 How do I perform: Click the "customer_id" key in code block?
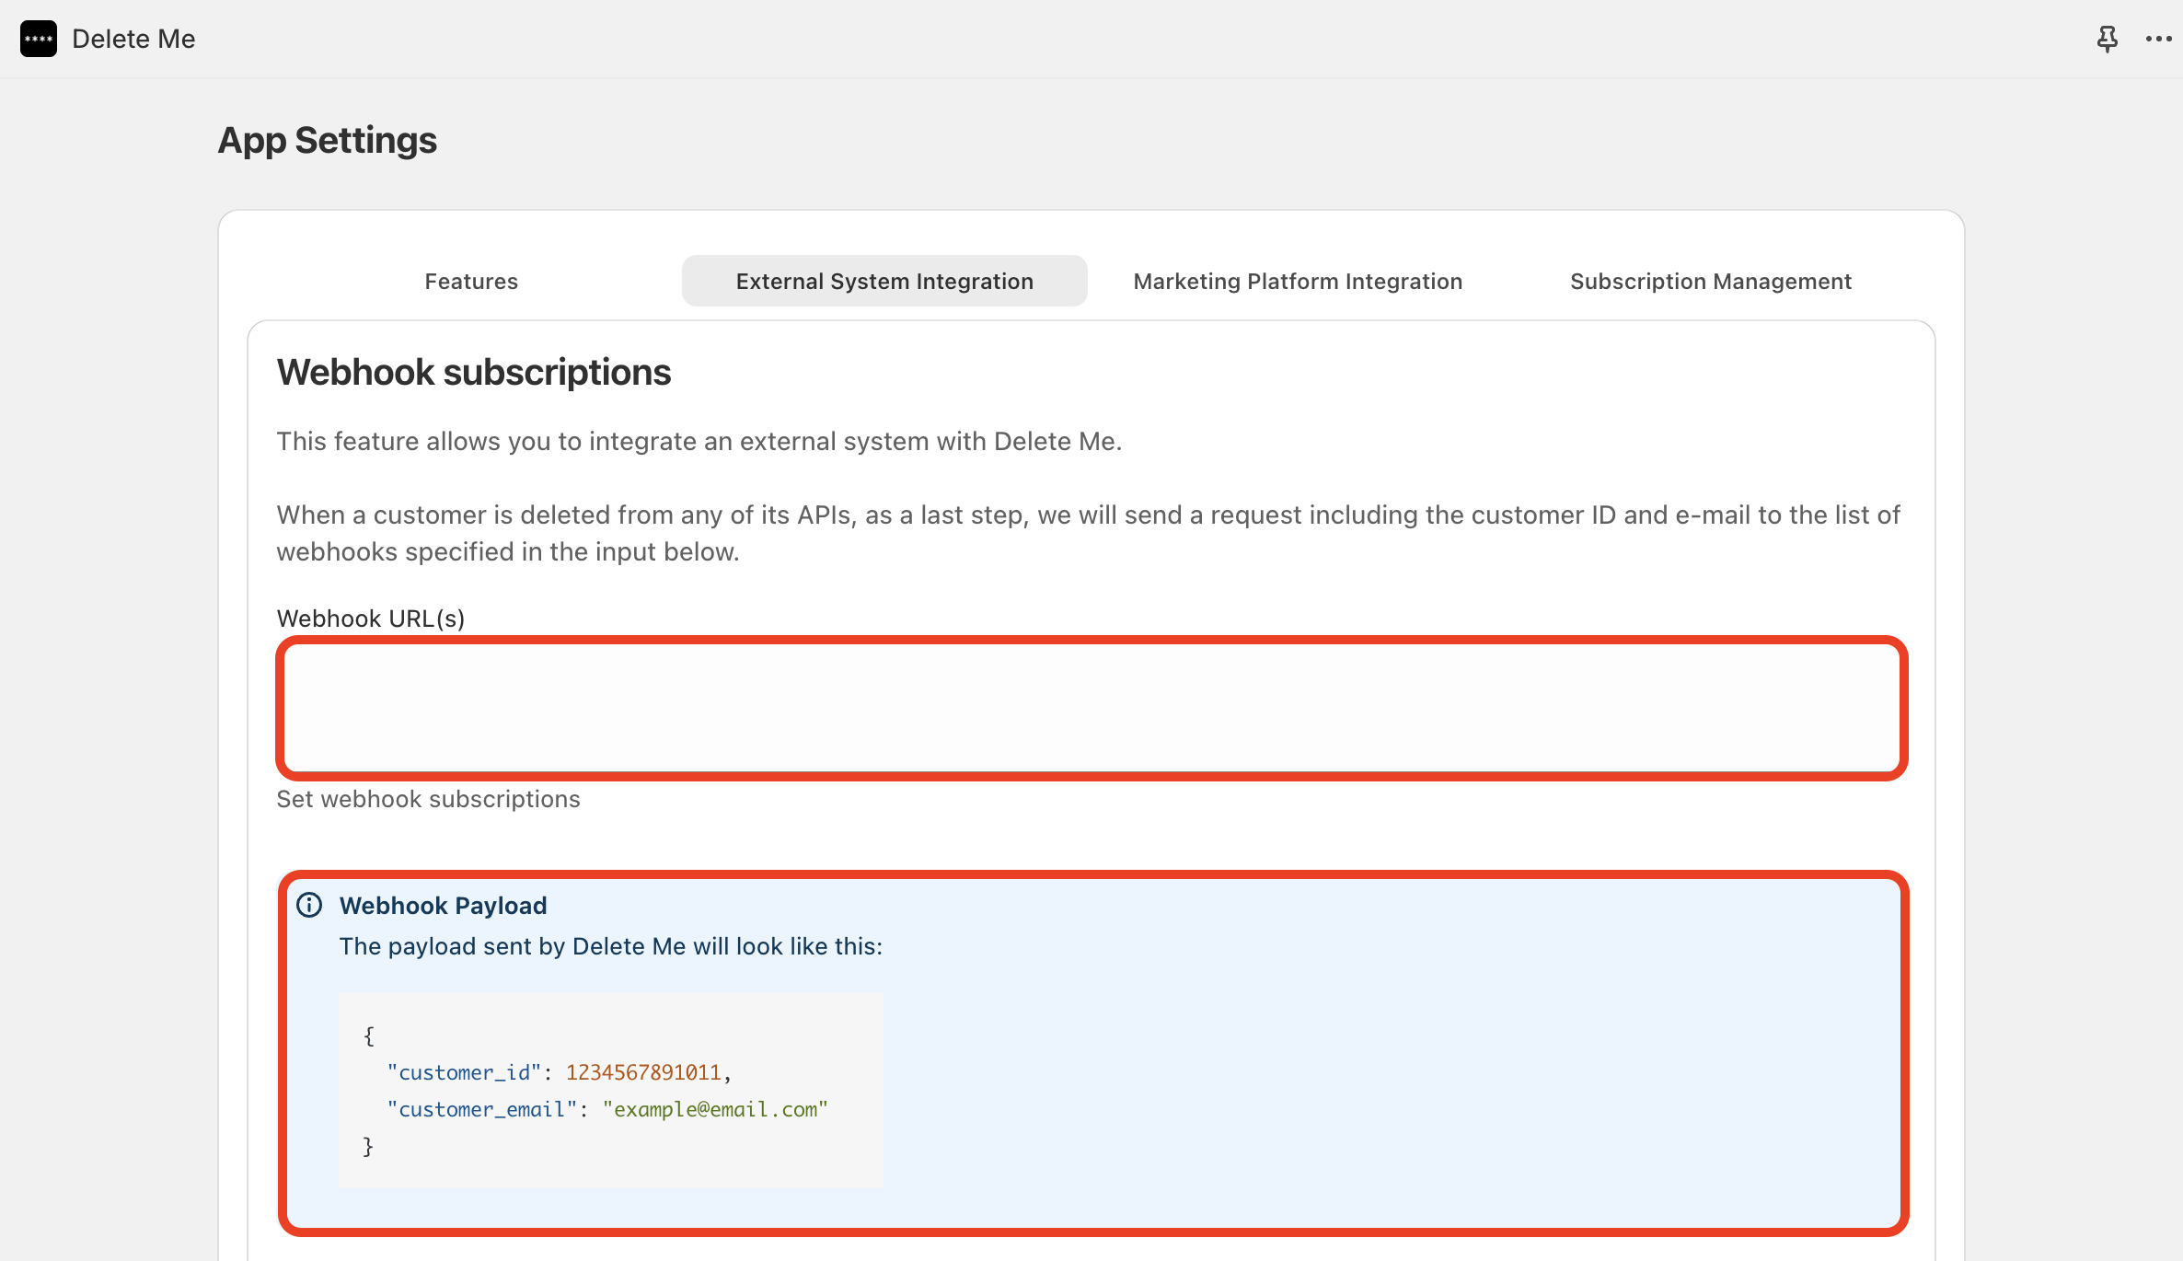463,1072
